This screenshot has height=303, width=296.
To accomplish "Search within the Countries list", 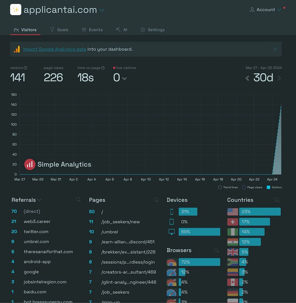I will coord(277,200).
